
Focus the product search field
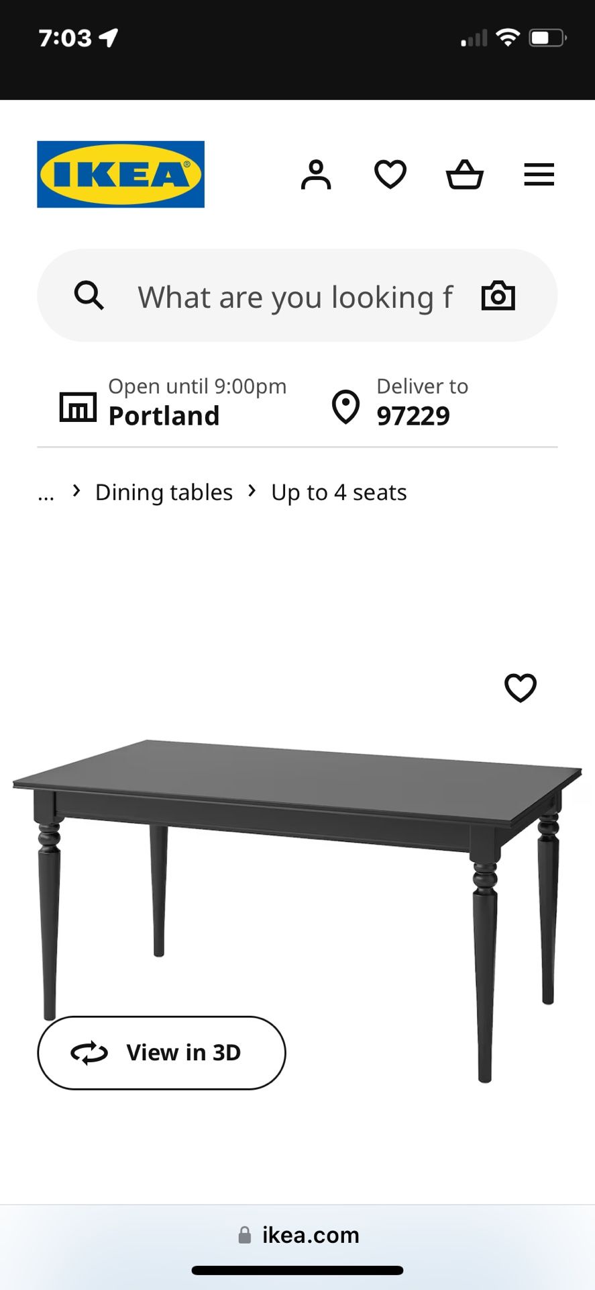pyautogui.click(x=295, y=296)
